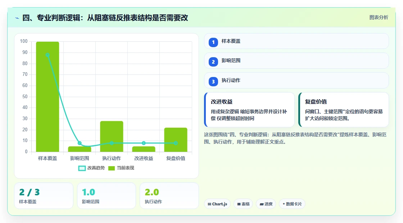Click the number 3 badge for 执行动作
This screenshot has height=223, width=403.
point(213,81)
